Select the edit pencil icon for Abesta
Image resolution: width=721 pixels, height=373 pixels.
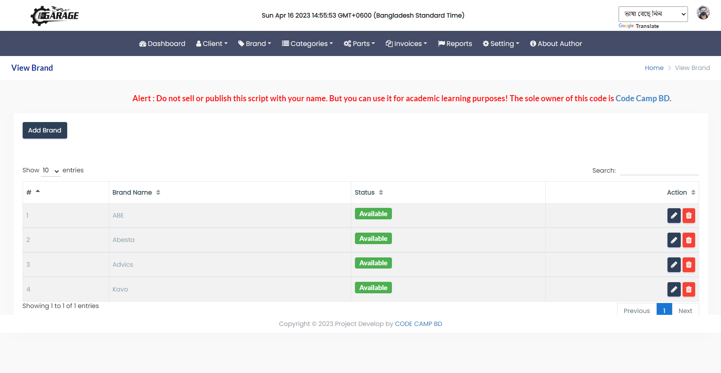click(x=674, y=240)
